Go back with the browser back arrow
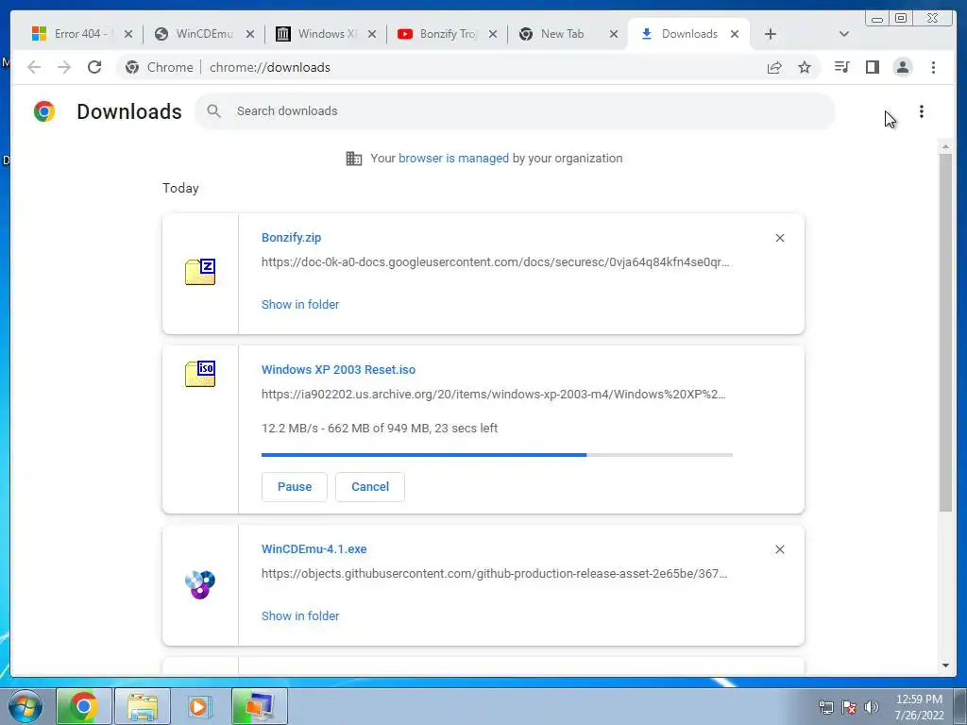The width and height of the screenshot is (967, 725). coord(34,67)
